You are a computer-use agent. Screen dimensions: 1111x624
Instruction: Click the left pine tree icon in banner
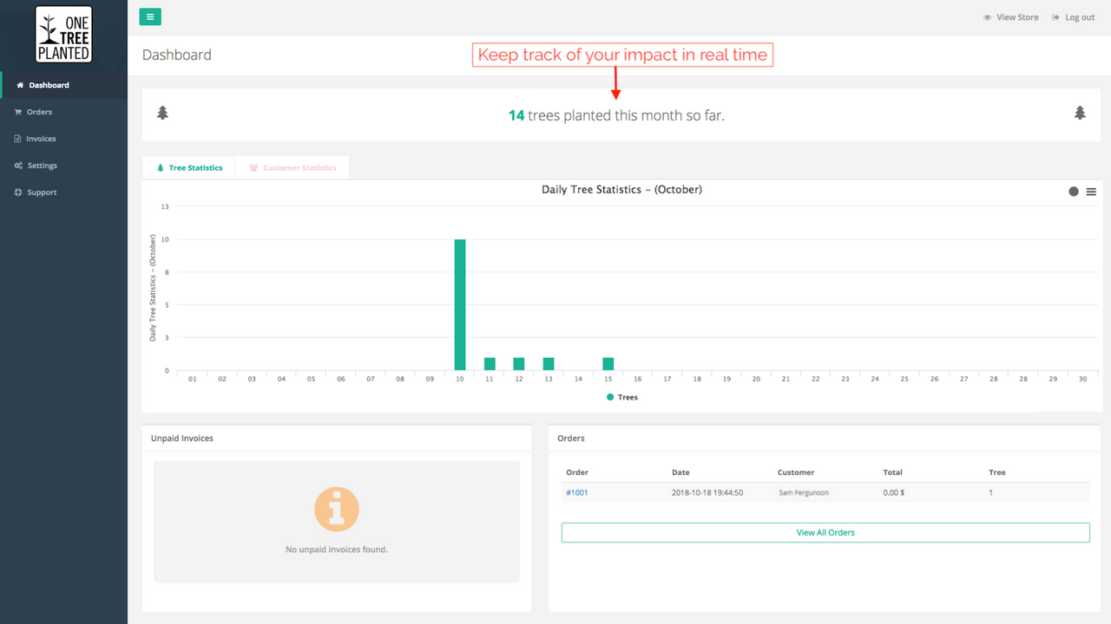click(162, 113)
